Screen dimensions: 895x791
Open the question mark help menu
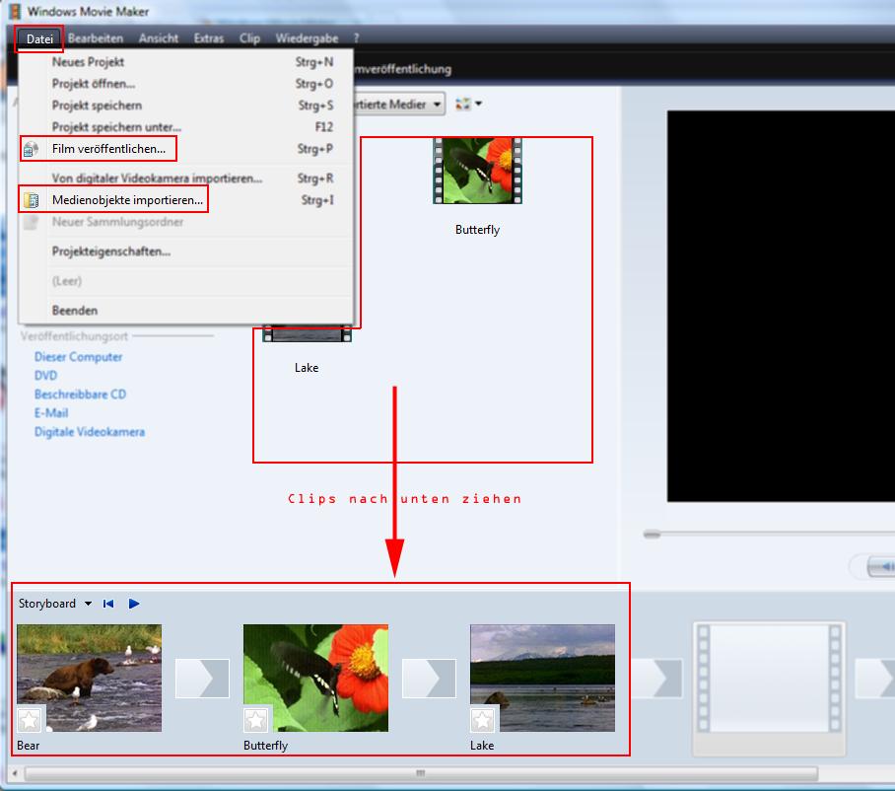tap(356, 38)
